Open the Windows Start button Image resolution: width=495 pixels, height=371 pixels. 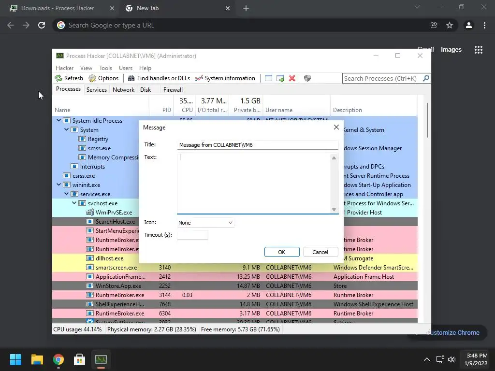[x=15, y=359]
